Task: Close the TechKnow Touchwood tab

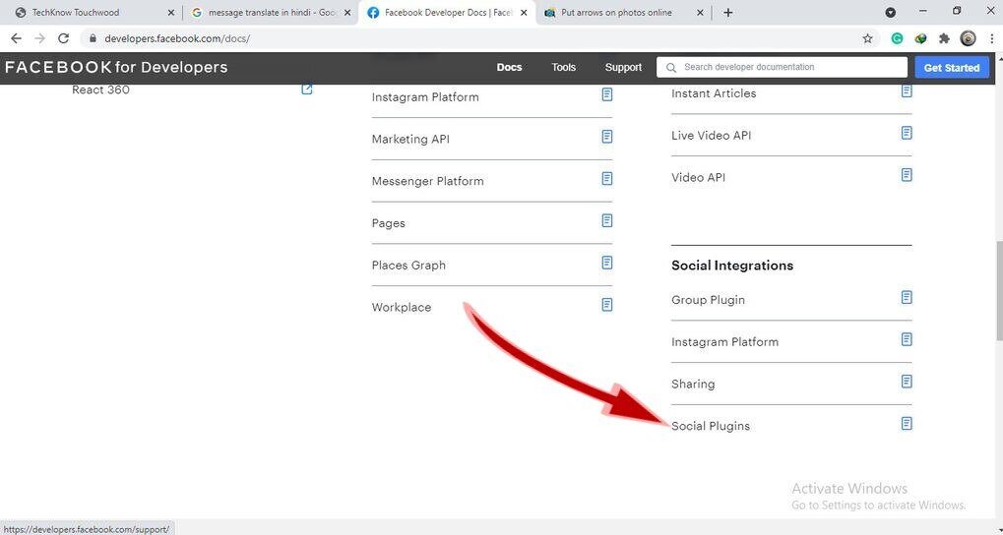Action: pos(171,12)
